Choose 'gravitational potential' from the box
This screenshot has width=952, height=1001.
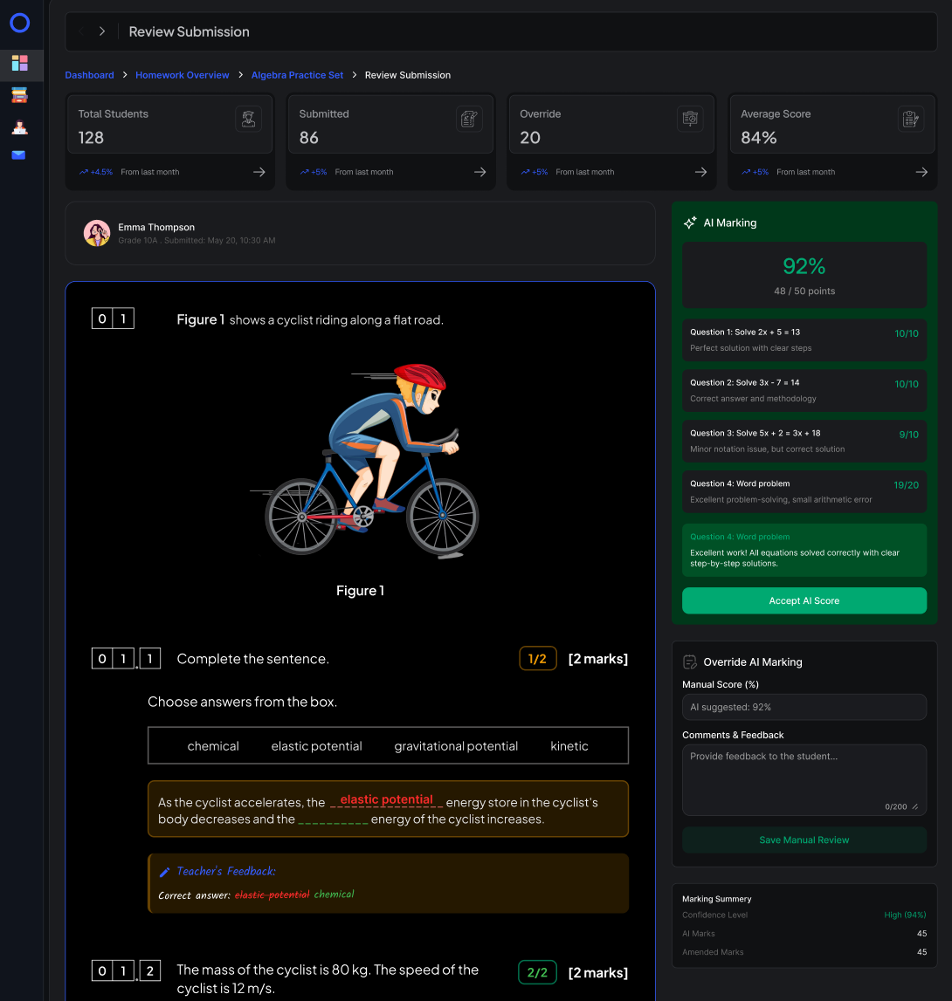click(x=456, y=745)
